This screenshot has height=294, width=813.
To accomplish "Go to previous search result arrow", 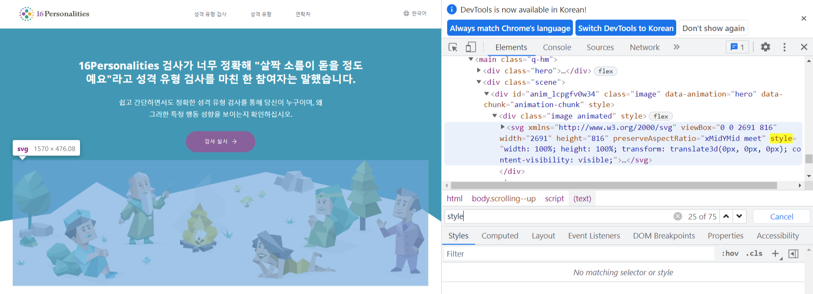I will click(x=726, y=216).
